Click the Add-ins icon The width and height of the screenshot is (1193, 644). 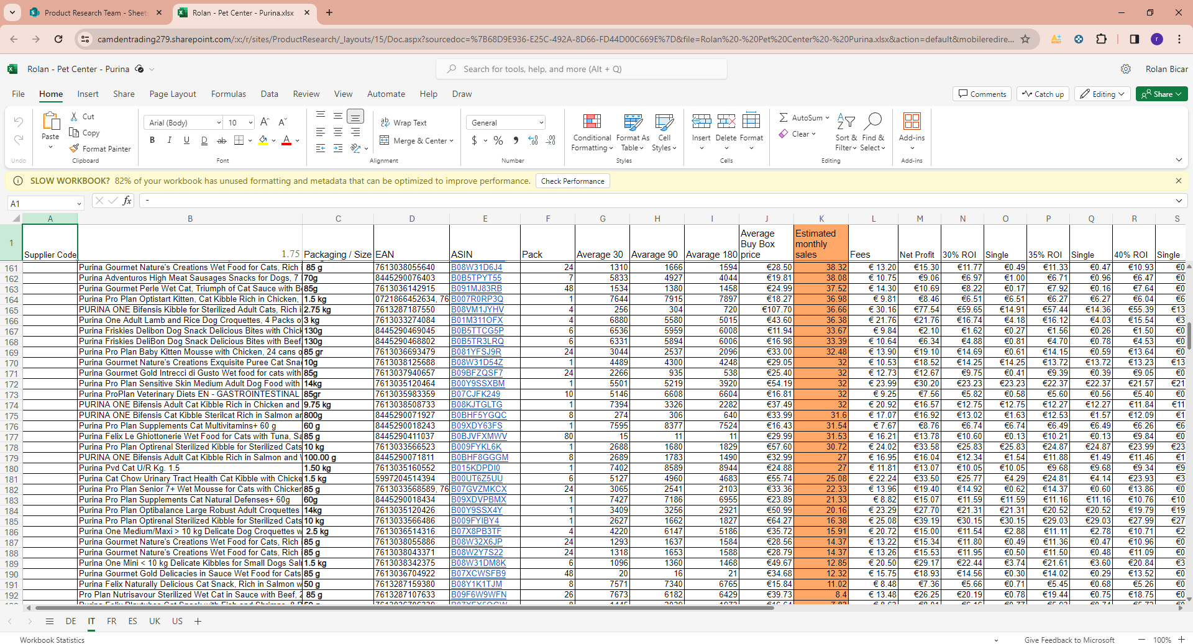pos(912,122)
